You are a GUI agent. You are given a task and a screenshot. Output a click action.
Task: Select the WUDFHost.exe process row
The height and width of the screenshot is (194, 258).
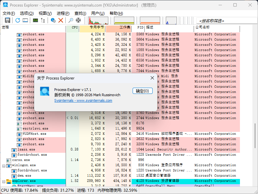(x=120, y=134)
